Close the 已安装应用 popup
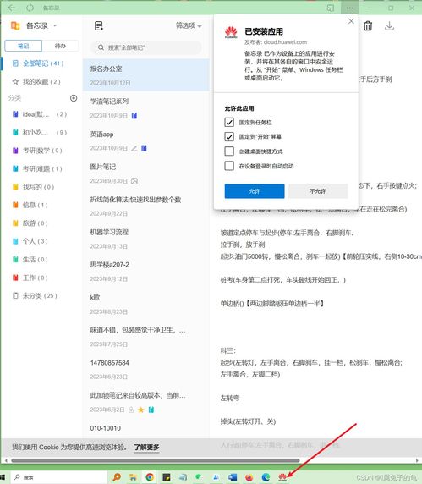This screenshot has height=484, width=422. click(351, 21)
